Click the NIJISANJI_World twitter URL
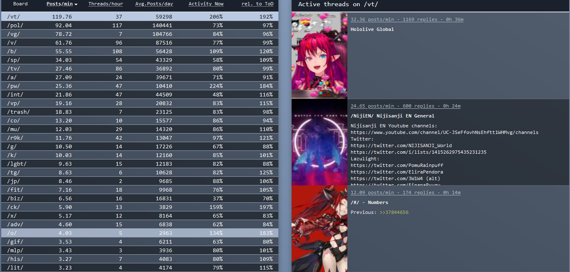 point(401,146)
